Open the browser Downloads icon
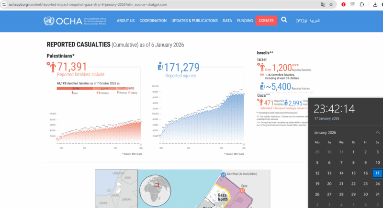The height and width of the screenshot is (208, 383). [374, 4]
